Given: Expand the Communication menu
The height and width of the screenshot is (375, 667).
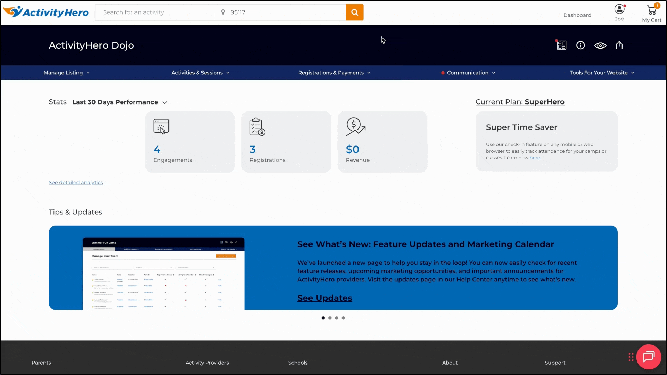Looking at the screenshot, I should coord(468,73).
